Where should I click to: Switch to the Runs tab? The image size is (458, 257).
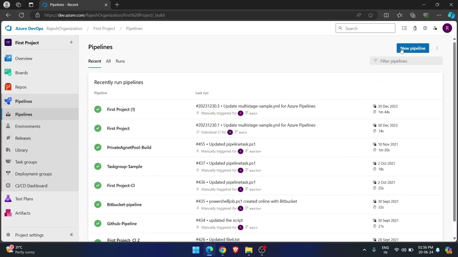point(120,61)
